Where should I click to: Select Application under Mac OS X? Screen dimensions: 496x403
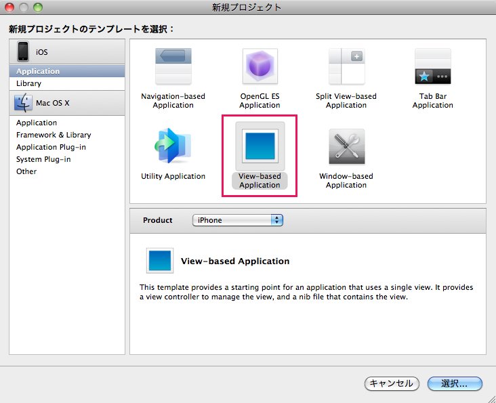(67, 123)
